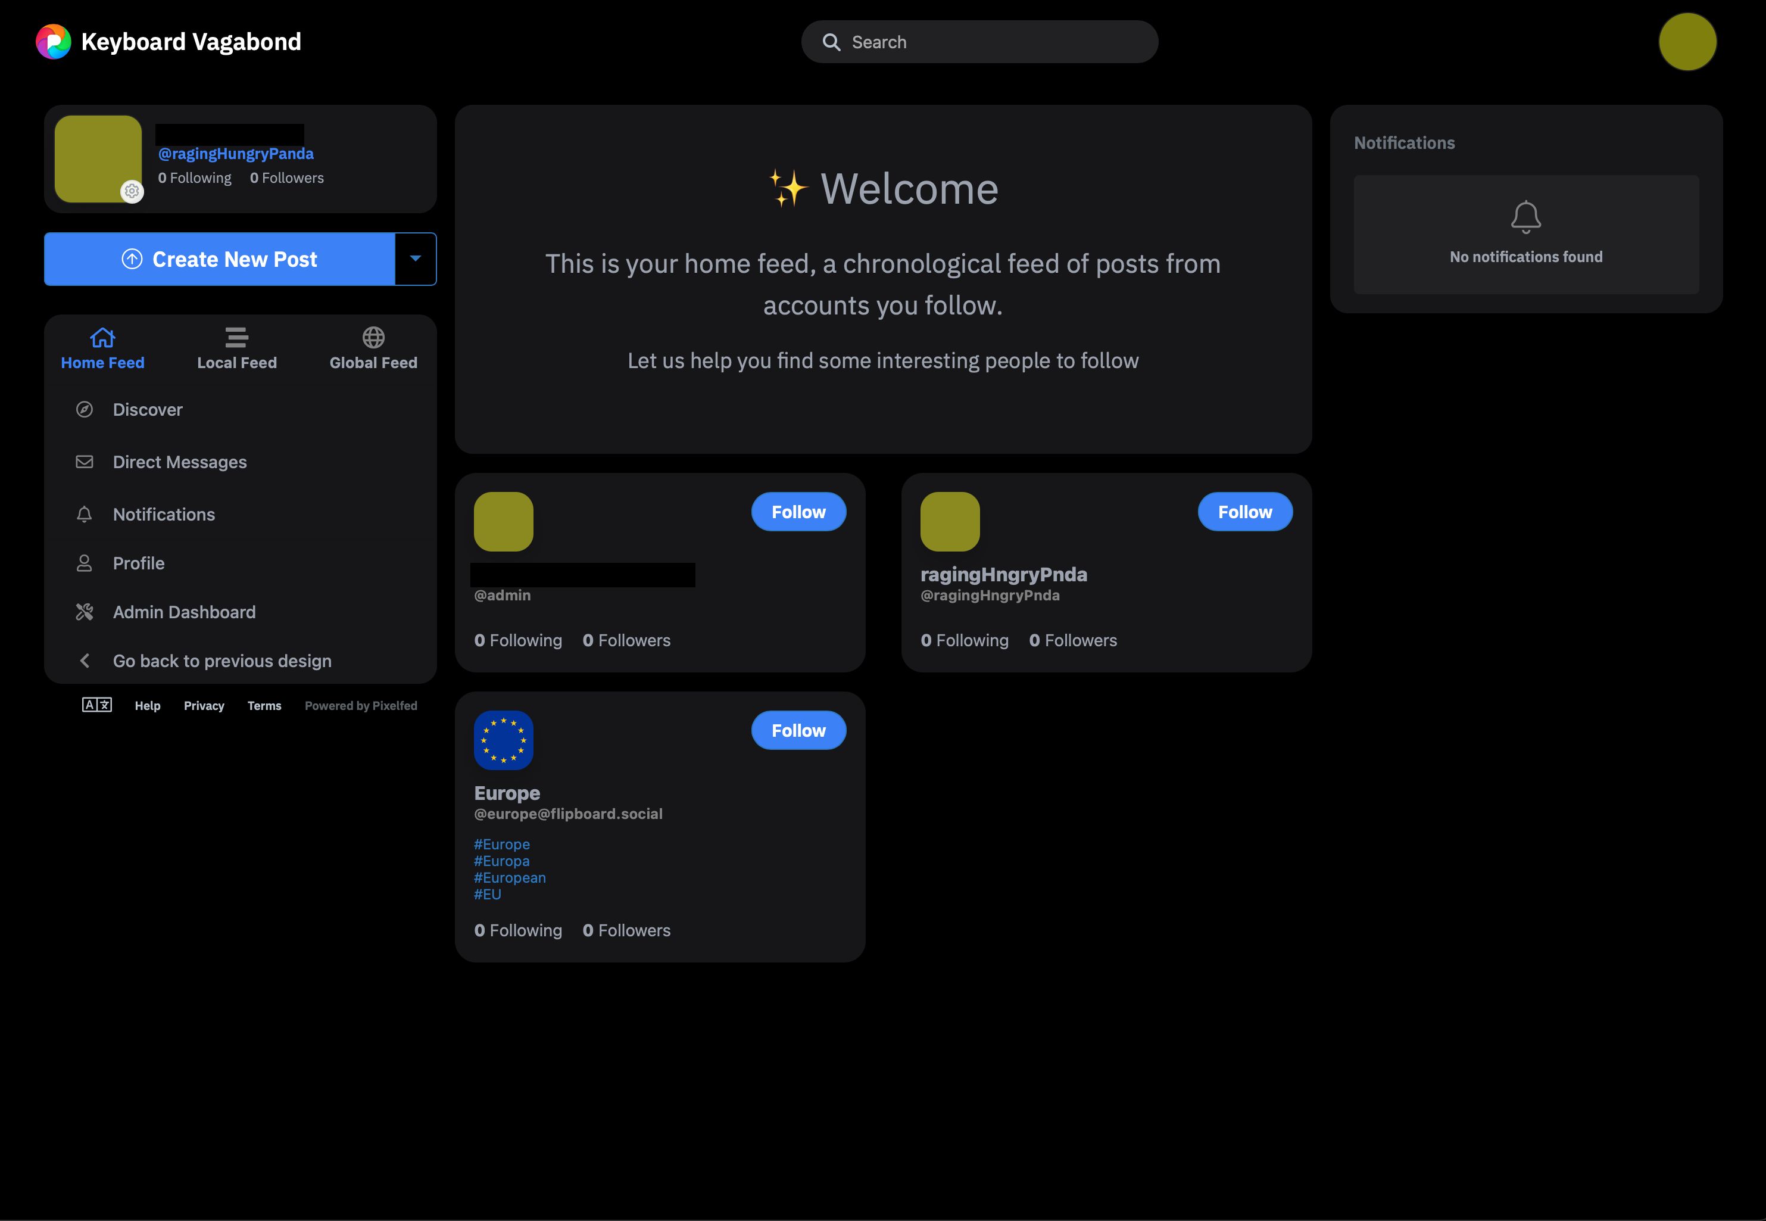The width and height of the screenshot is (1766, 1221).
Task: Click the user avatar menu top right
Action: coord(1686,41)
